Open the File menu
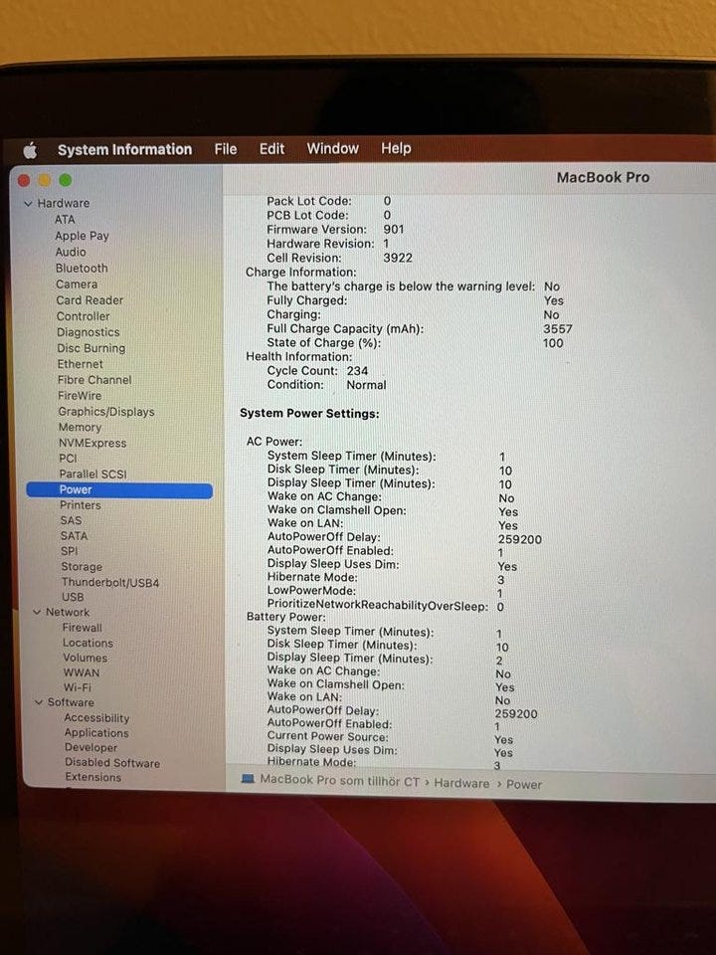 coord(226,149)
